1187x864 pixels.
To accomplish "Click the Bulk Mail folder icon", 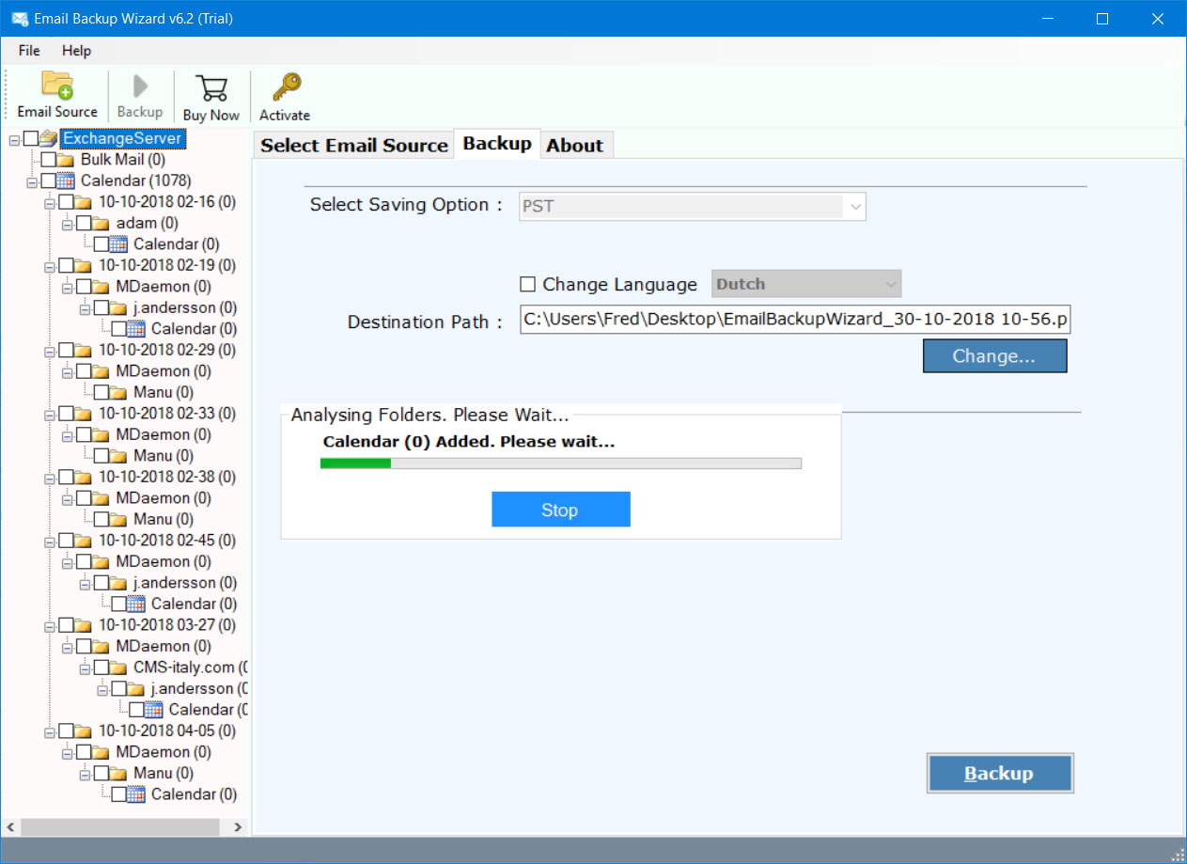I will pyautogui.click(x=66, y=160).
